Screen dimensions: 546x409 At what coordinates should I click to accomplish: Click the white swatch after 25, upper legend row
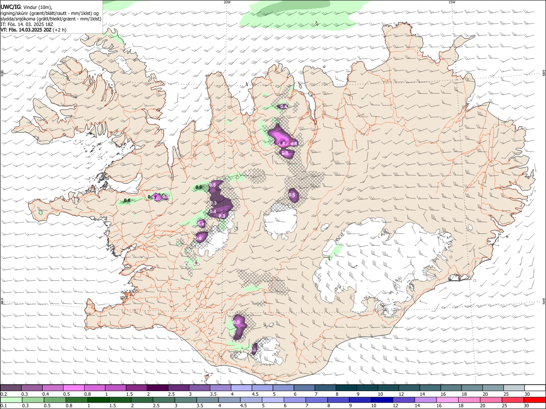535,388
